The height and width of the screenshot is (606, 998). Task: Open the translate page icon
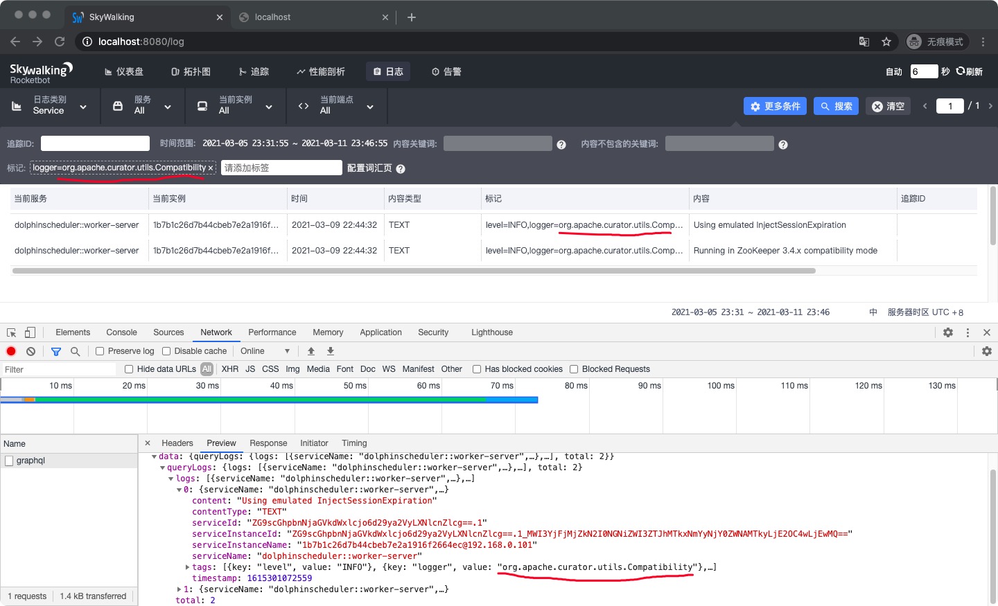[x=864, y=42]
